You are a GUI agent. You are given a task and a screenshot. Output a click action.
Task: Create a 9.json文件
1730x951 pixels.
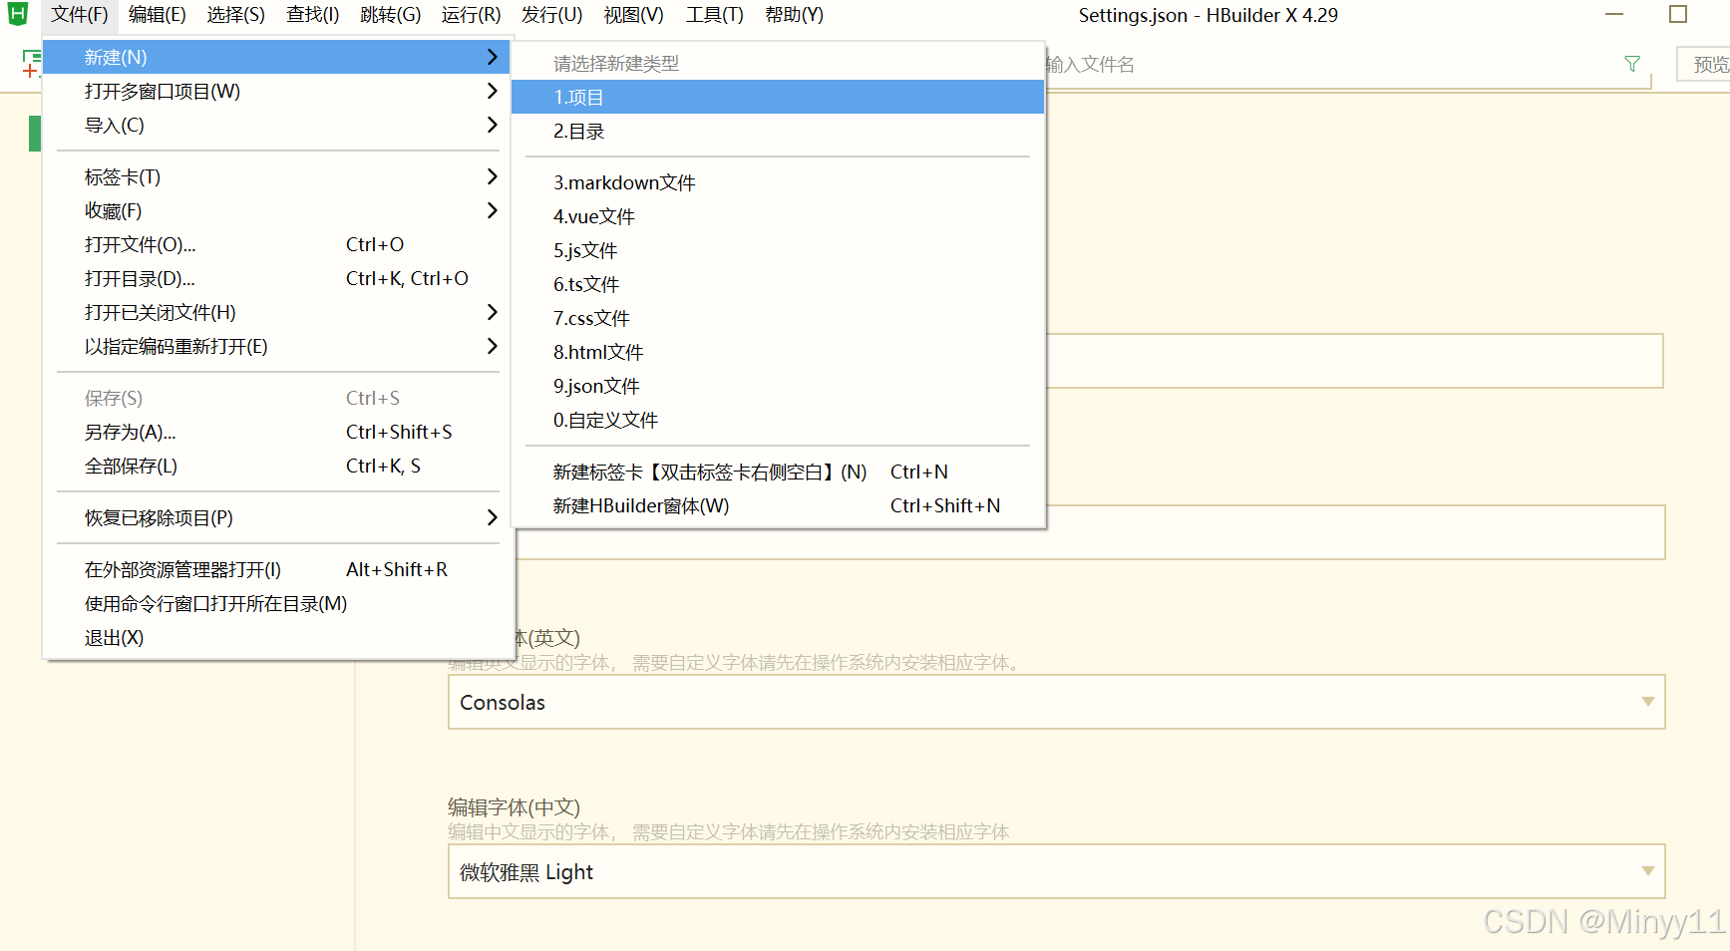[778, 387]
